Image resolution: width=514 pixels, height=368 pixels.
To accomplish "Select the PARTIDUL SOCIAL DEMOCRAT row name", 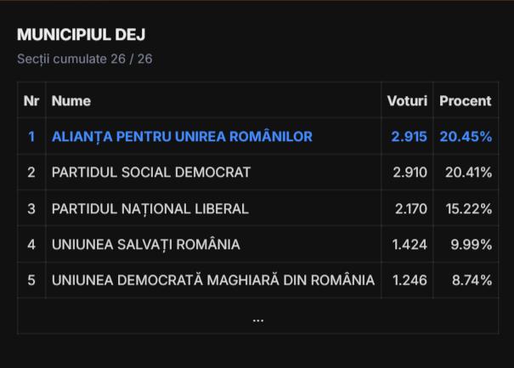I will (x=151, y=173).
